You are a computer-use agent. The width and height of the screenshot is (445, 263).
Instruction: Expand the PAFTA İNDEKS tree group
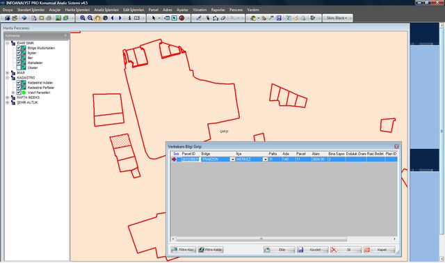point(8,97)
